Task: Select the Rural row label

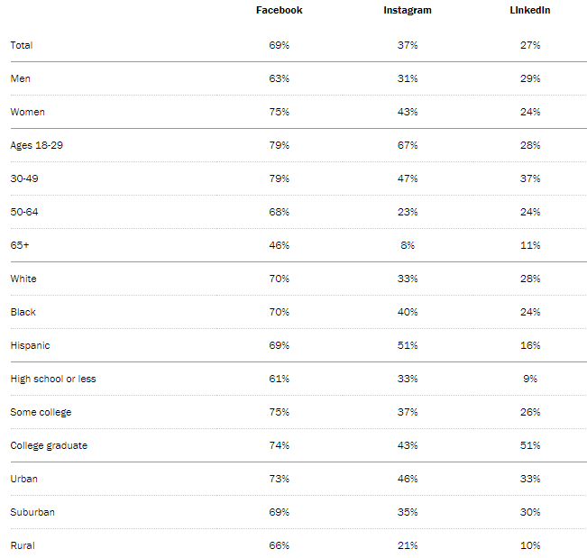Action: 23,545
